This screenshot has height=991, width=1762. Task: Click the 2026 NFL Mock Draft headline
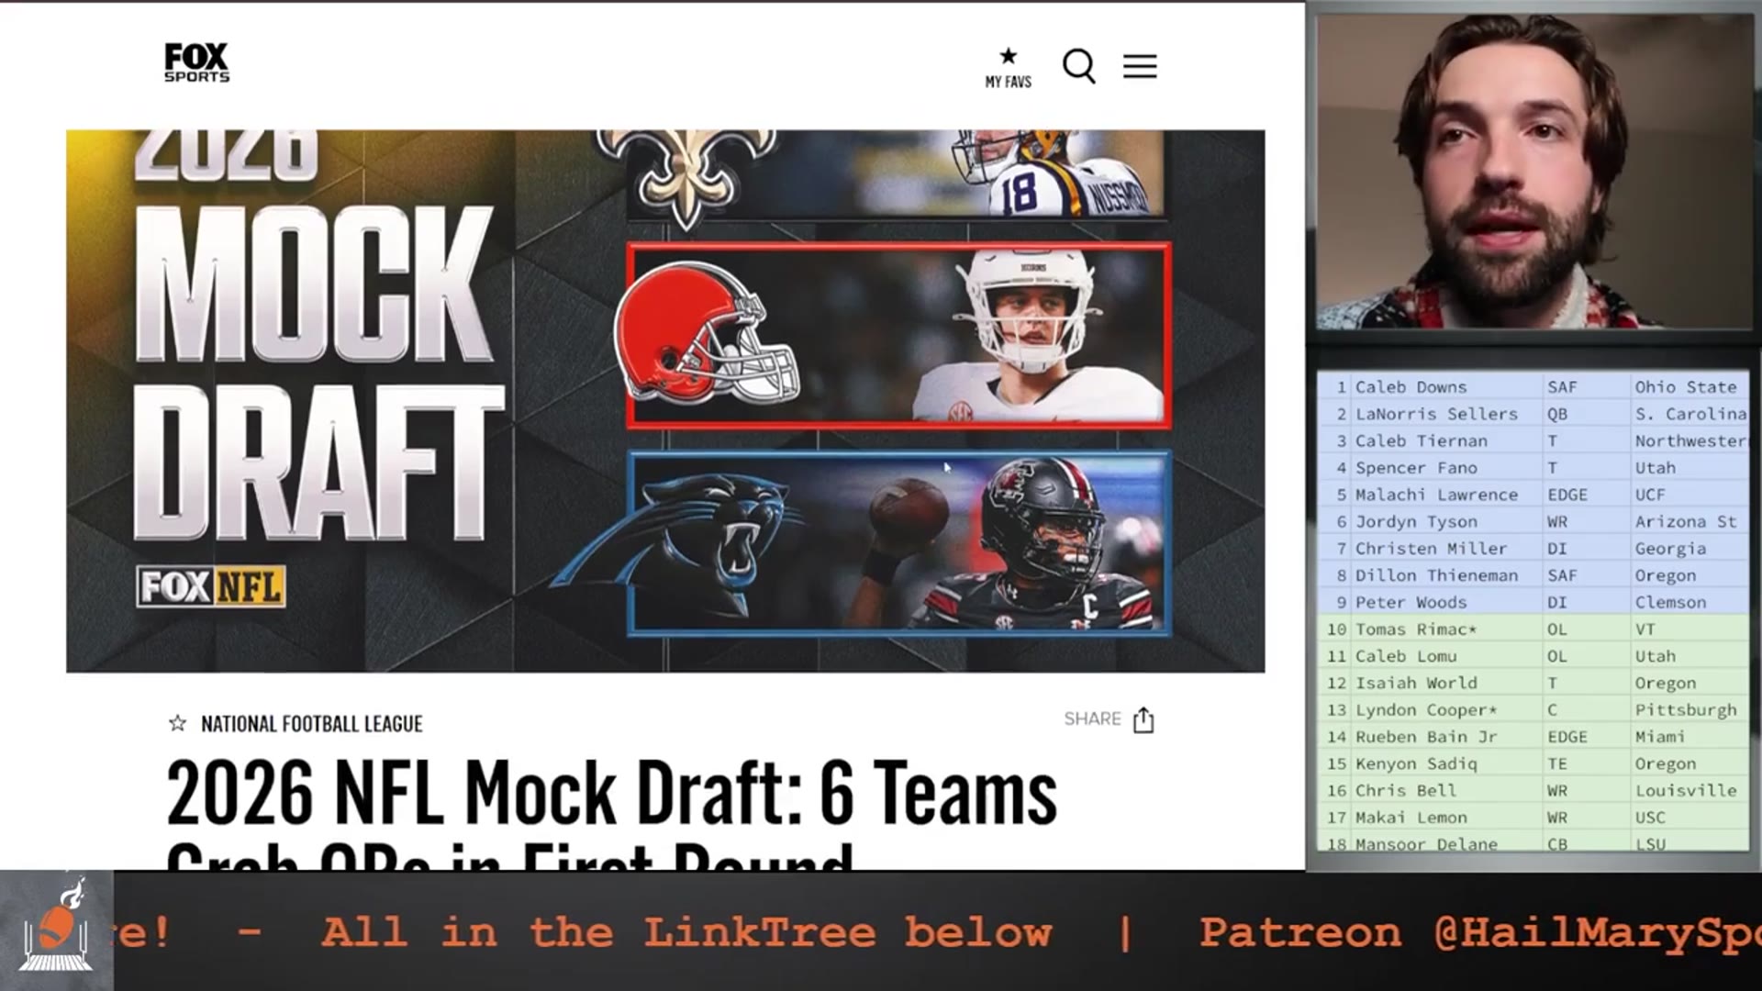pyautogui.click(x=611, y=812)
